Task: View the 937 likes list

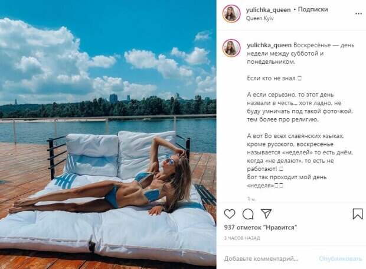Action: 260,228
